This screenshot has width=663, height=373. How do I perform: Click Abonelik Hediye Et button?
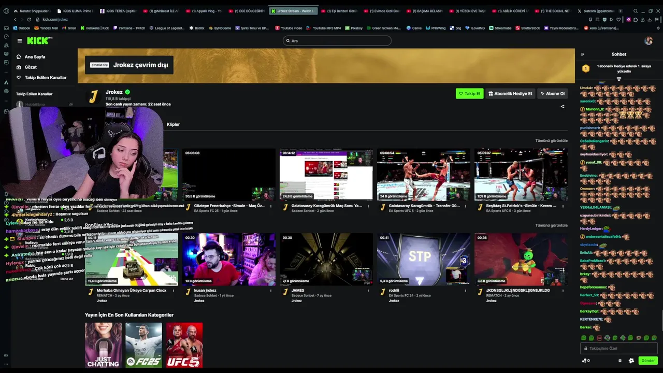pyautogui.click(x=511, y=94)
